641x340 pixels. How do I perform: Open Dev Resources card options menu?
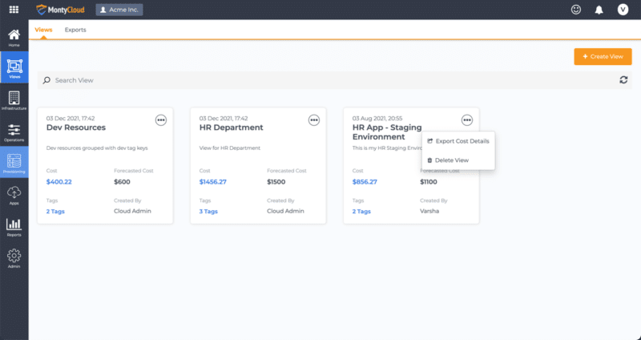tap(161, 119)
